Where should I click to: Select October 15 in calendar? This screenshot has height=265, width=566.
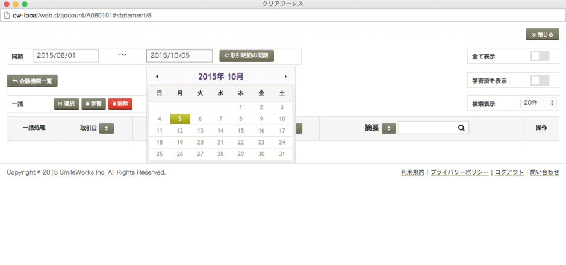point(241,131)
